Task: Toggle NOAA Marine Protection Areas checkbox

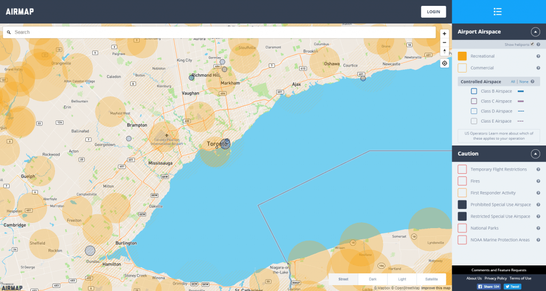Action: pyautogui.click(x=462, y=240)
